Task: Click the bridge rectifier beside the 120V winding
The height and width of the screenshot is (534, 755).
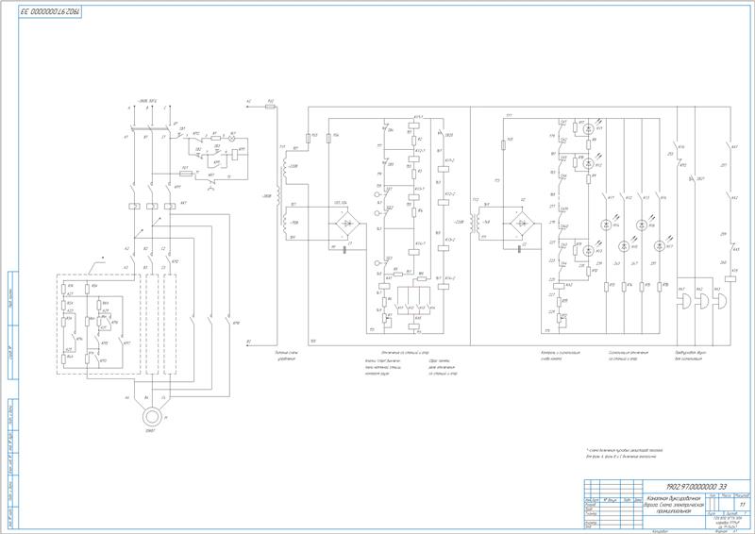Action: tap(347, 223)
